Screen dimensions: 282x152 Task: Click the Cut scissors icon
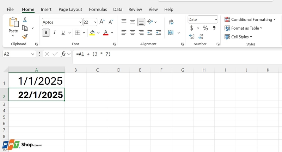click(25, 19)
